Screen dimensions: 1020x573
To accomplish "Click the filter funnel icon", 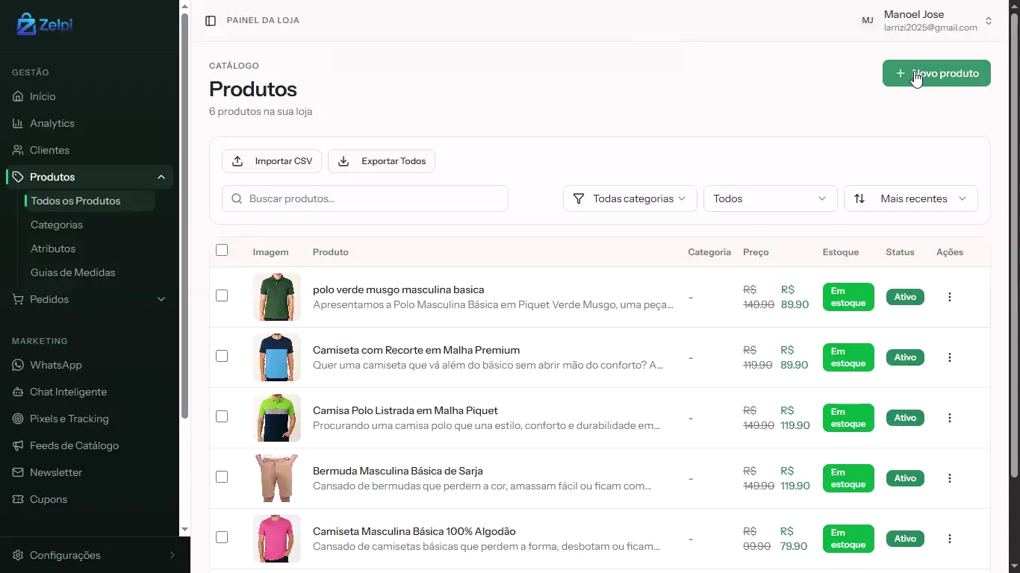I will 579,198.
